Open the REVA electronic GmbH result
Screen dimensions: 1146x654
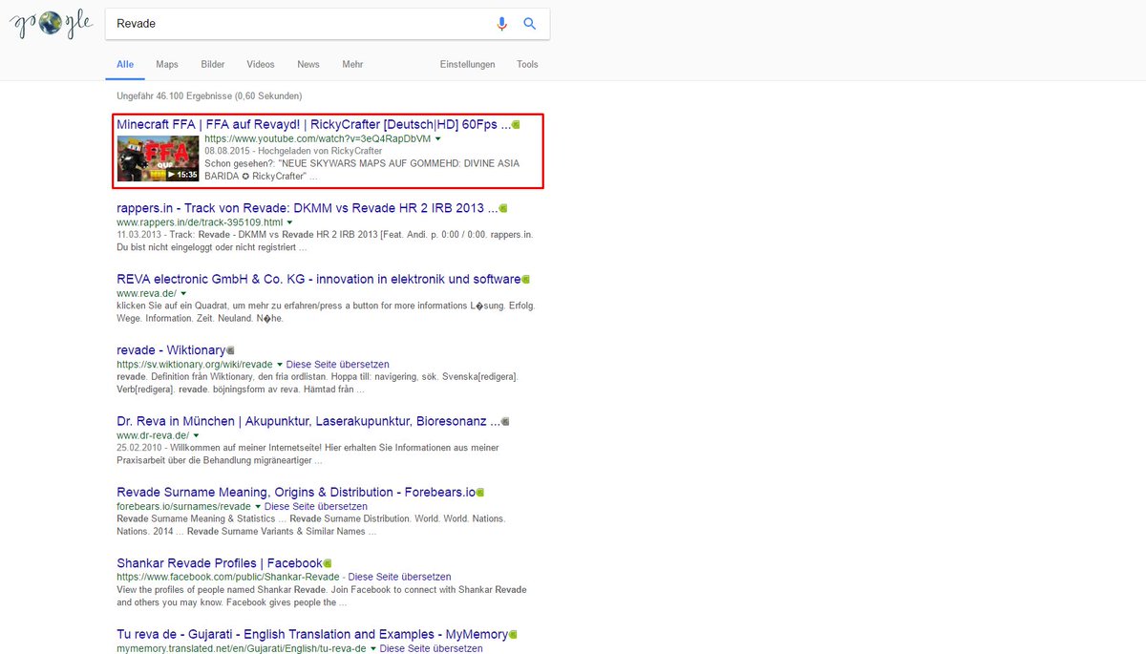[318, 279]
